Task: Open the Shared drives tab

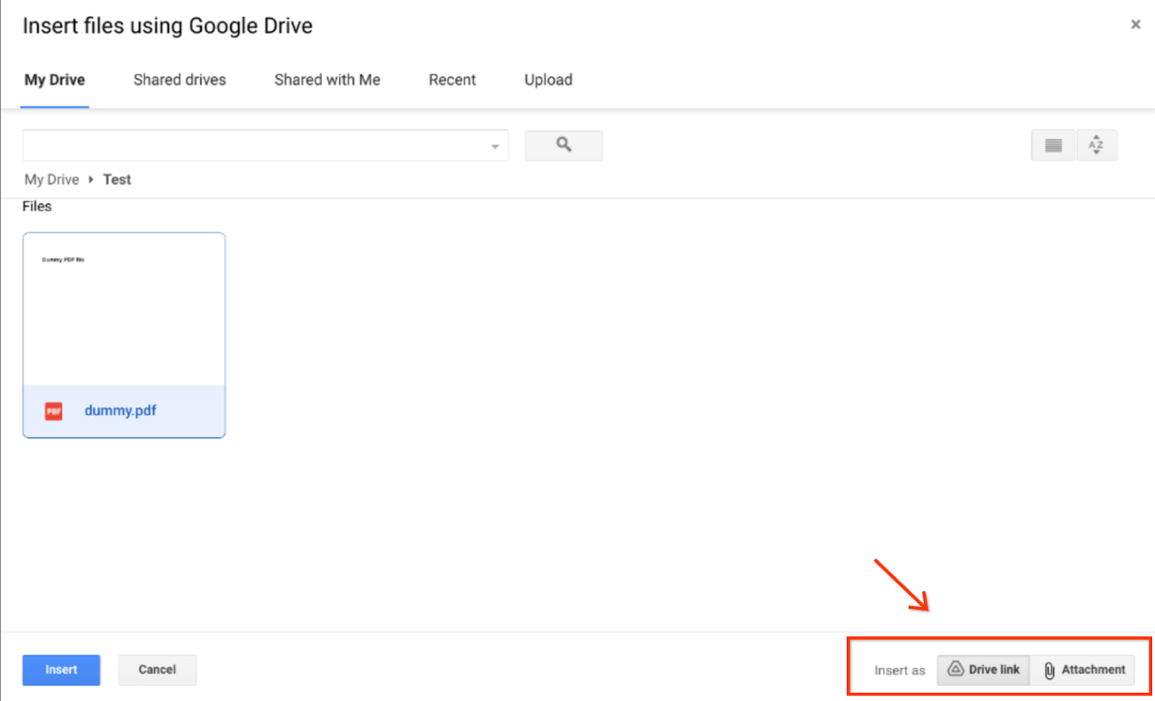Action: (180, 80)
